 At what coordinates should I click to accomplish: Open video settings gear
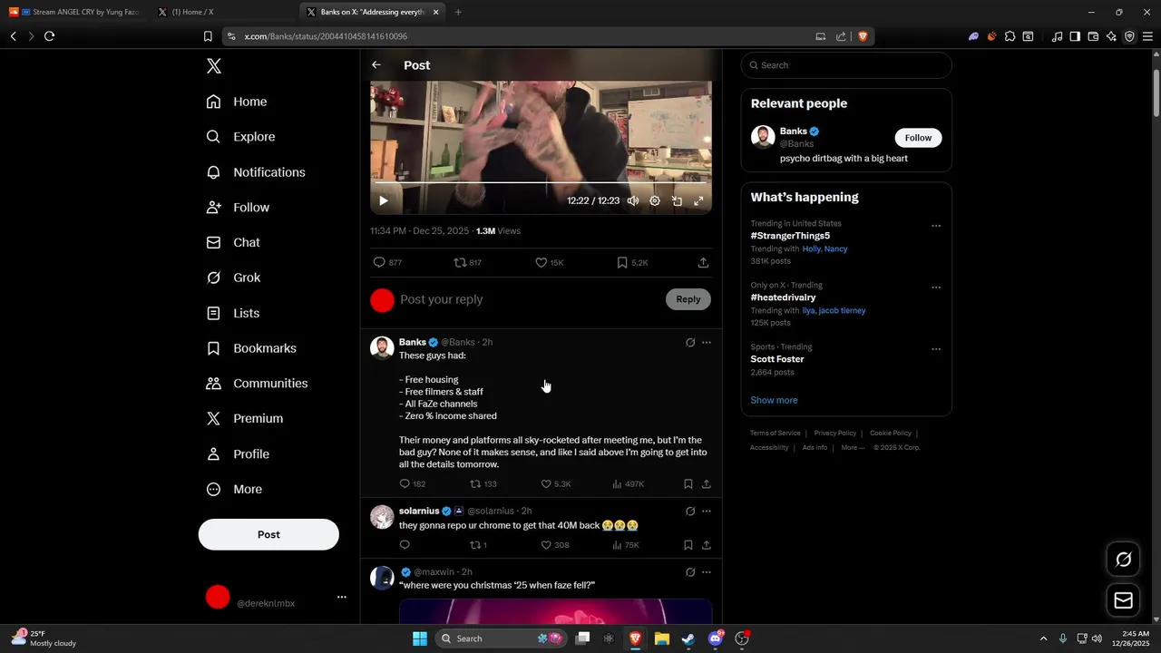point(655,201)
